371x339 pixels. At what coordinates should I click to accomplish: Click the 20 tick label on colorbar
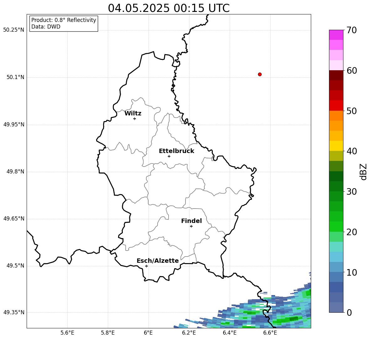tap(352, 232)
